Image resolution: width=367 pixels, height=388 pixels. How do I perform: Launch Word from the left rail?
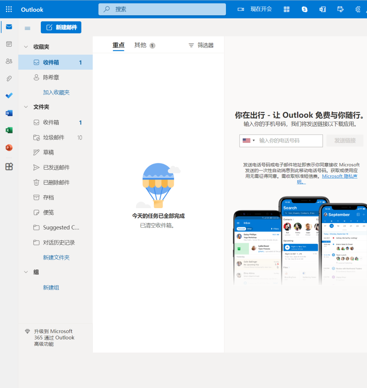coord(9,113)
